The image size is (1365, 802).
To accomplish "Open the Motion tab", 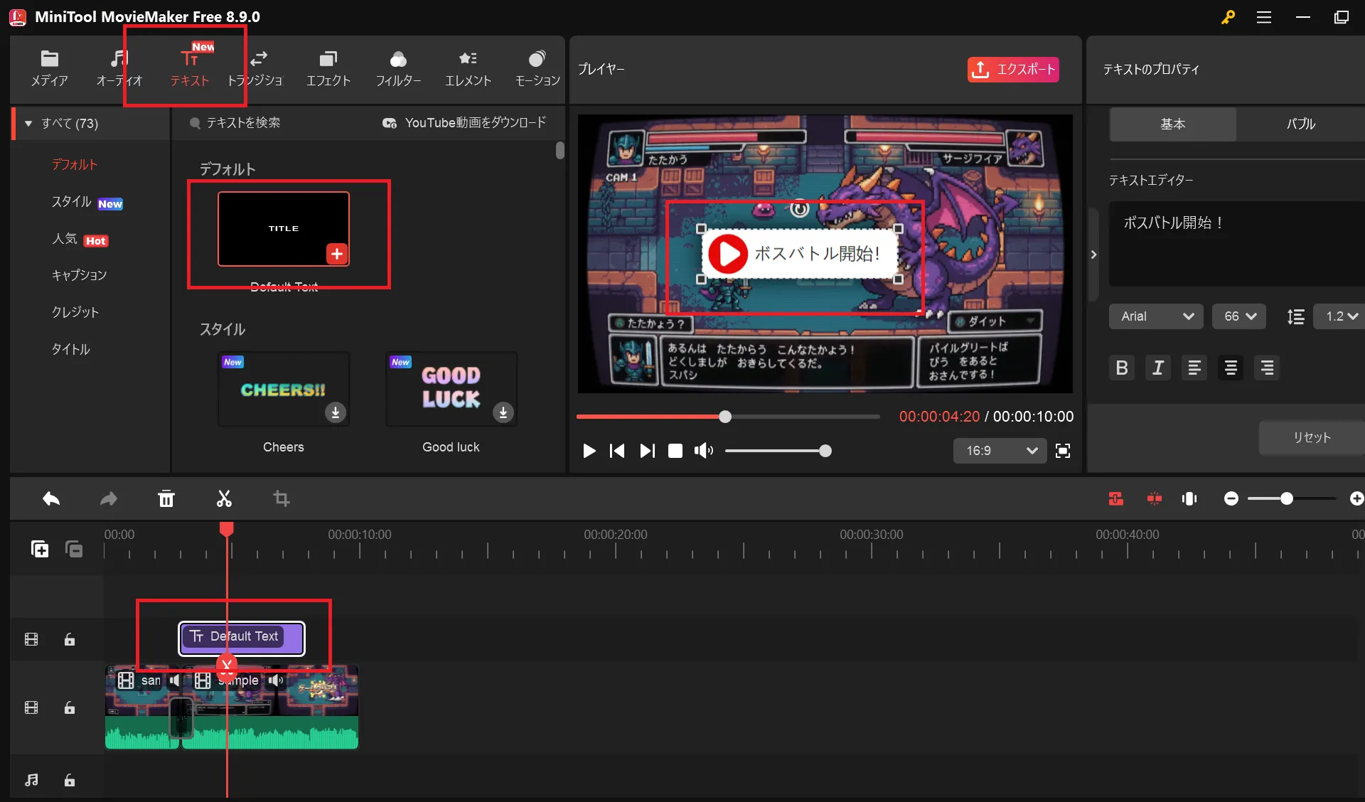I will [x=537, y=69].
